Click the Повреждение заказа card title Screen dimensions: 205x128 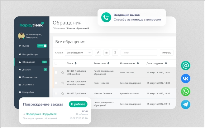click(43, 105)
